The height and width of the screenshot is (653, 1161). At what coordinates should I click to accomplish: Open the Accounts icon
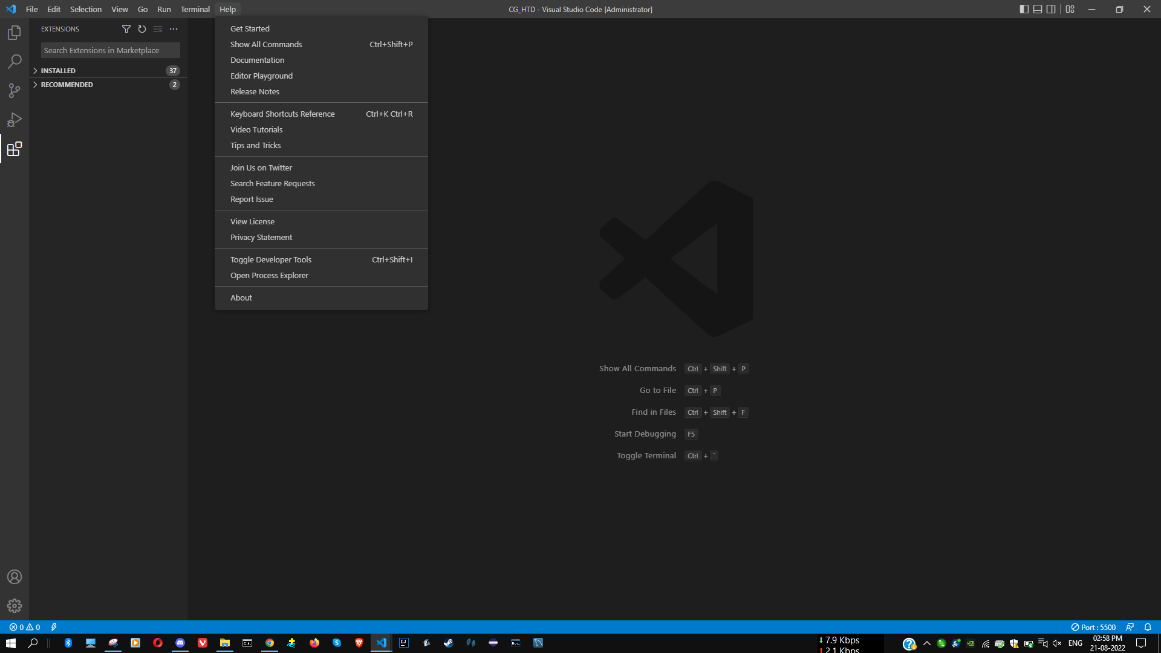tap(15, 577)
